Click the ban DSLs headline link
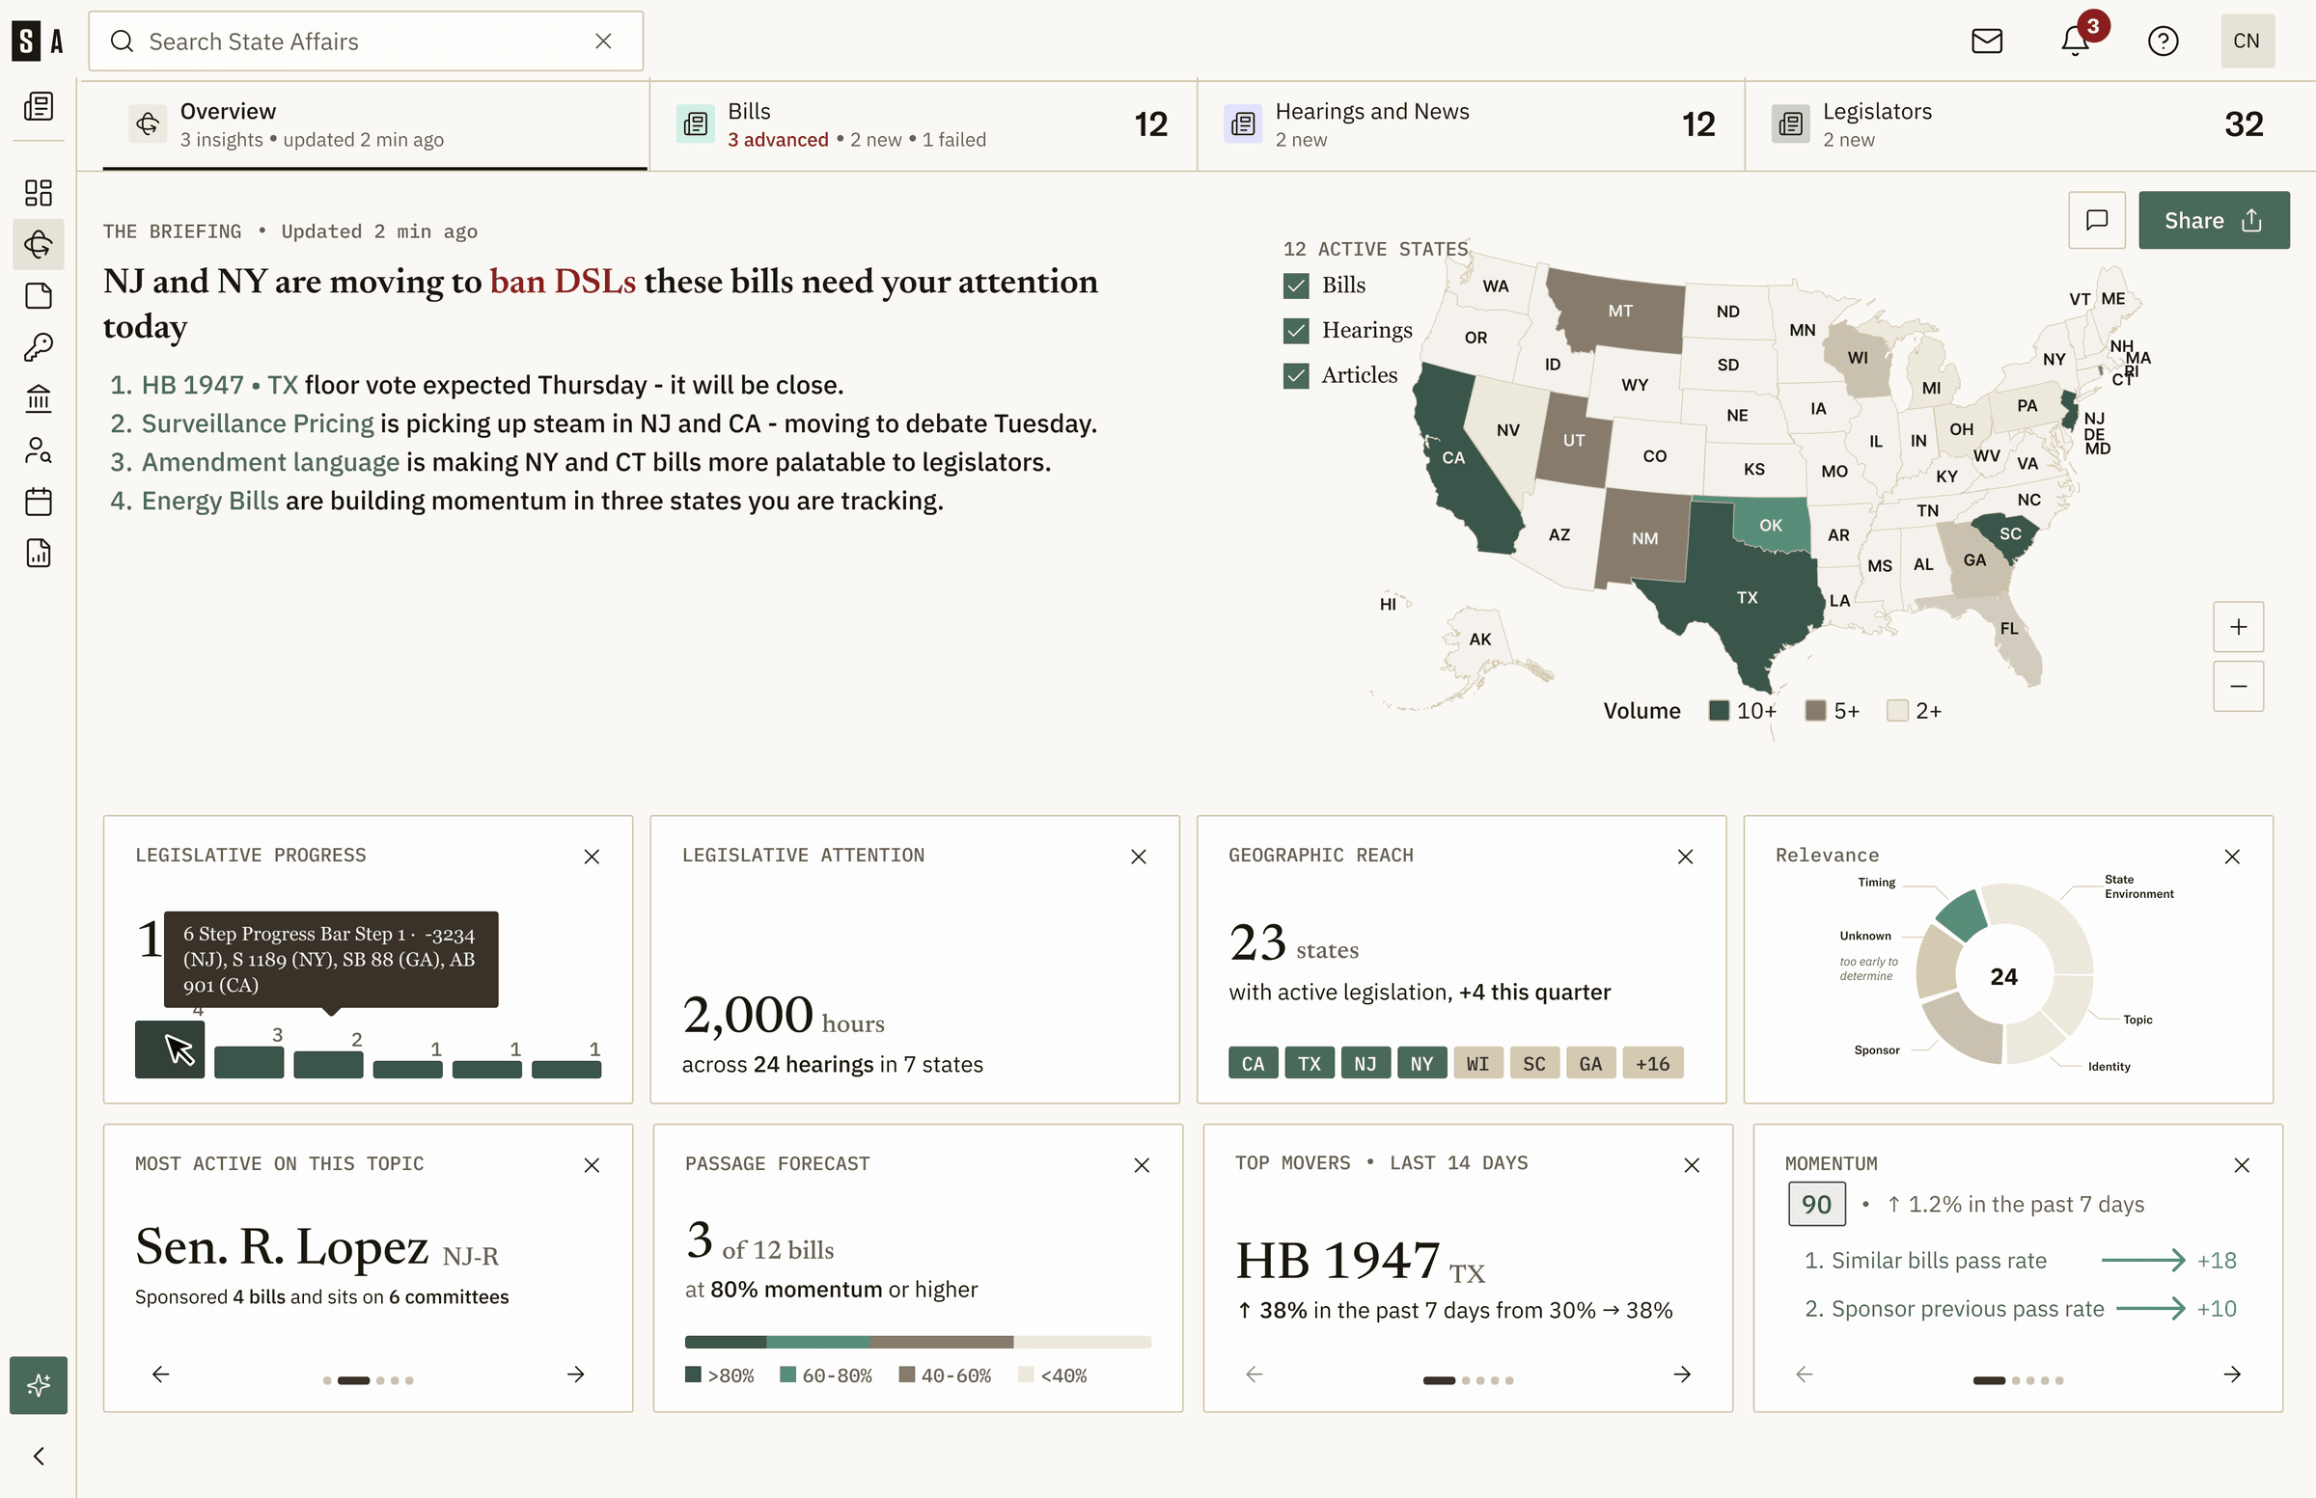 (563, 282)
